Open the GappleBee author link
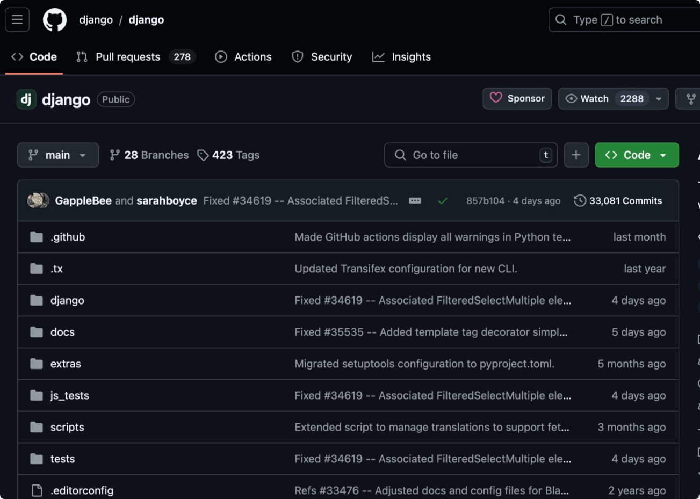The height and width of the screenshot is (499, 700). 83,200
